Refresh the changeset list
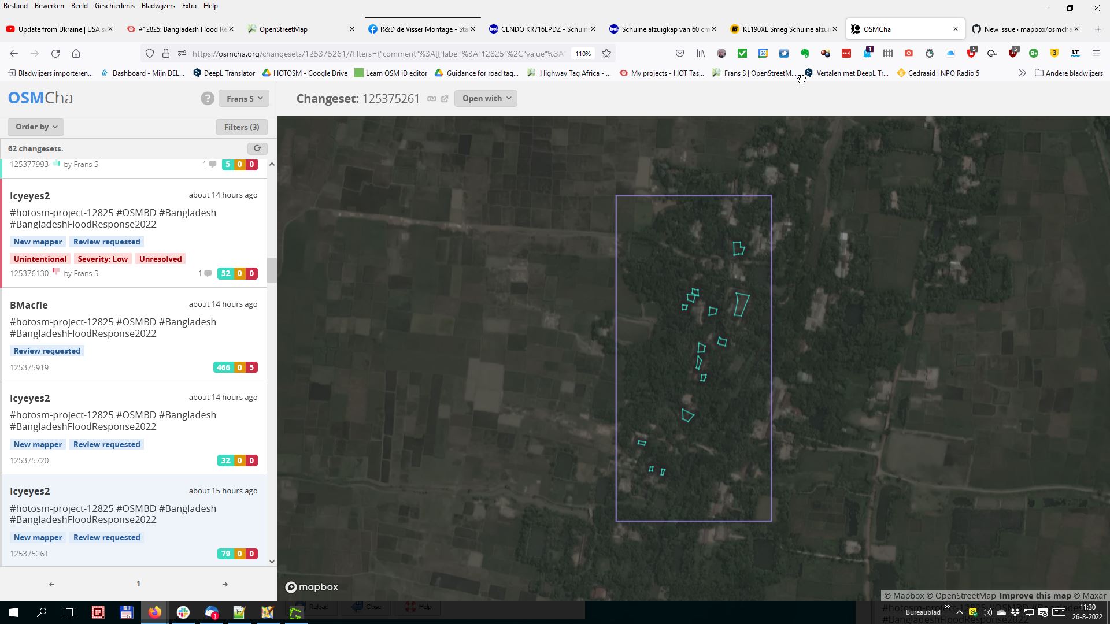 coord(257,148)
